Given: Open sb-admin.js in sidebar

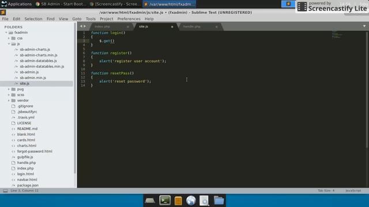Looking at the screenshot, I should click(x=29, y=72).
